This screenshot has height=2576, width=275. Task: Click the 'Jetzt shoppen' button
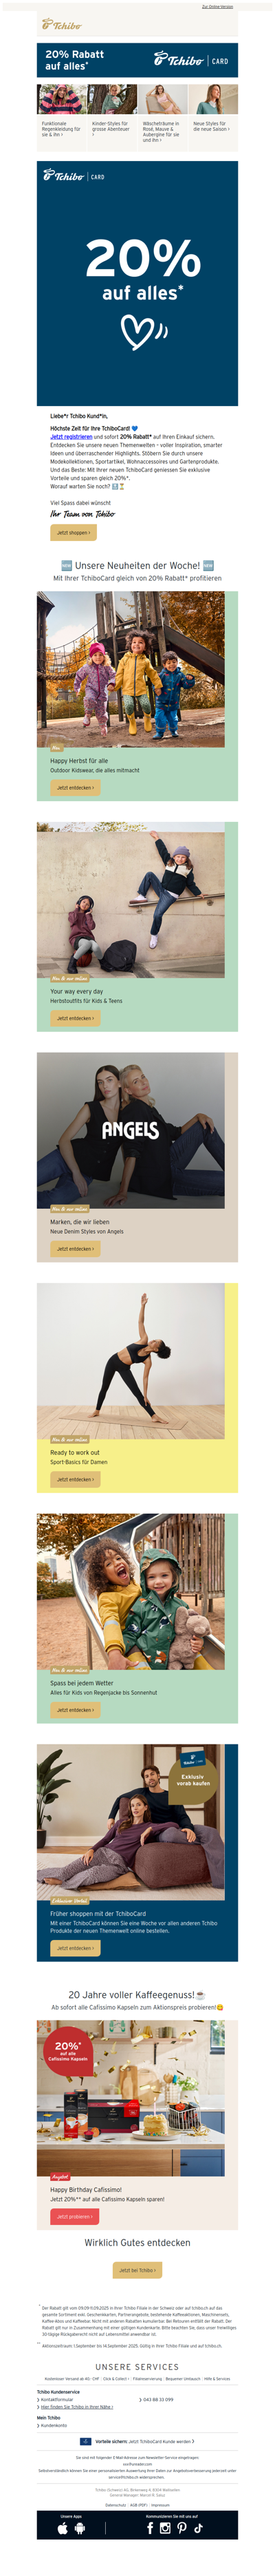(x=73, y=533)
